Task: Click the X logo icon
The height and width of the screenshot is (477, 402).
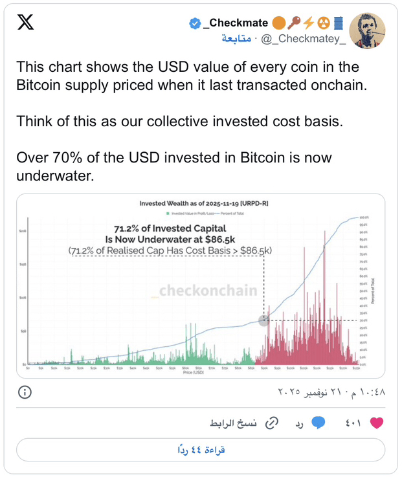Action: click(x=25, y=23)
